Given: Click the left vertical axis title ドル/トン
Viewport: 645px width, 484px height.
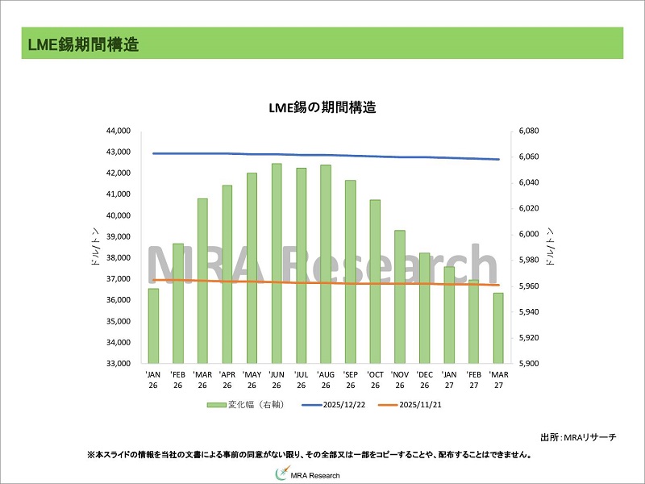Looking at the screenshot, I should pos(94,248).
